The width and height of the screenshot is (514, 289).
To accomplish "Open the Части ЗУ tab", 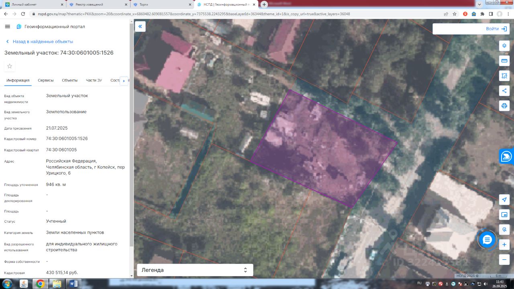I will coord(94,80).
